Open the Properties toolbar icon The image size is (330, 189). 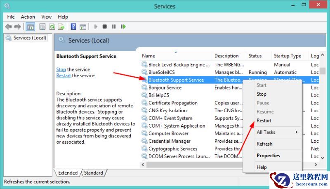coord(42,27)
